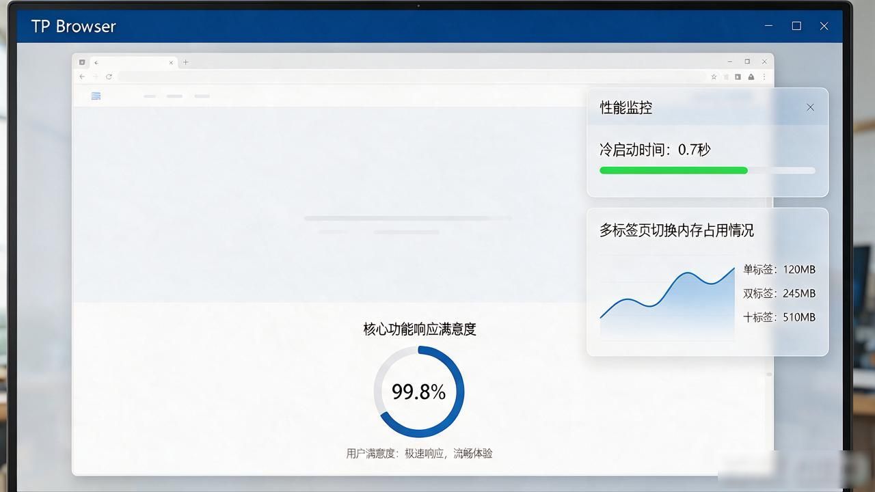Click the 冷启动时间：0.7秒 text
875x492 pixels.
(x=655, y=149)
